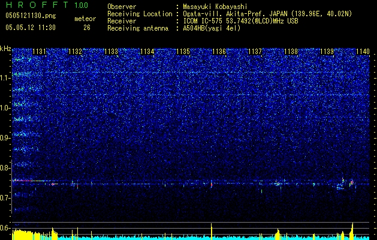
Task: Click the tall yellow power spike near 1136
Action: coord(212,232)
